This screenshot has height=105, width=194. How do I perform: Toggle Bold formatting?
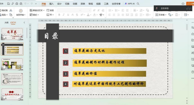coord(59,15)
